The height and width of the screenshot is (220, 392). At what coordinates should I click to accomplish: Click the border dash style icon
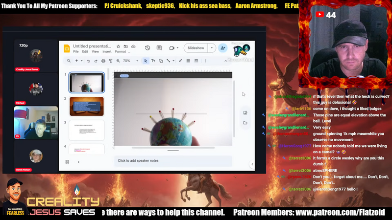coord(196,61)
